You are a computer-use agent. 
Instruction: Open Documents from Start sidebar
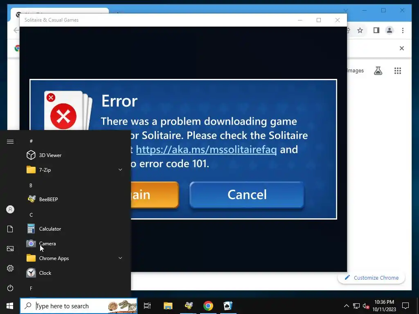tap(10, 229)
